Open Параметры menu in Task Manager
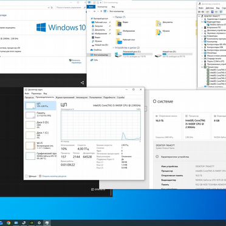Image resolution: width=226 pixels, height=226 pixels. pos(36,94)
